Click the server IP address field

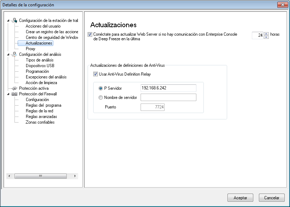click(x=168, y=88)
